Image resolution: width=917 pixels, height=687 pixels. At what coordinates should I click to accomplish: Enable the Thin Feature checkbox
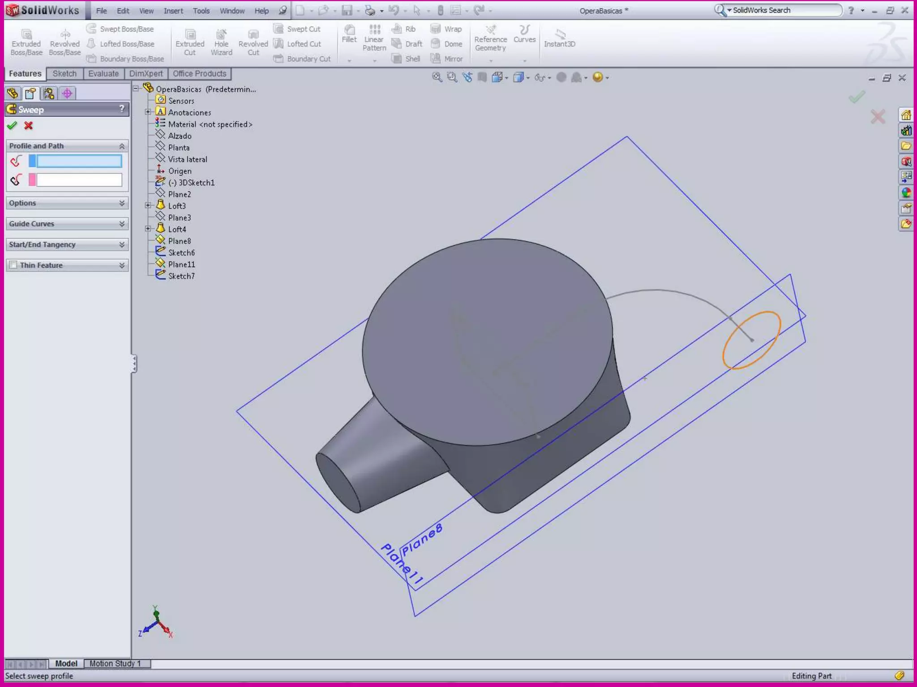pyautogui.click(x=13, y=265)
